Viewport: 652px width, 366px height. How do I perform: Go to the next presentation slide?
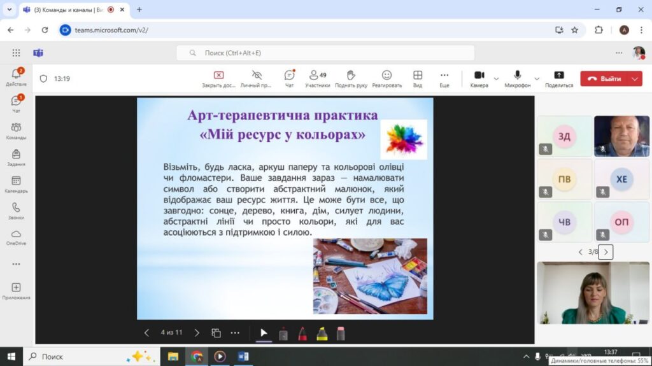tap(197, 333)
